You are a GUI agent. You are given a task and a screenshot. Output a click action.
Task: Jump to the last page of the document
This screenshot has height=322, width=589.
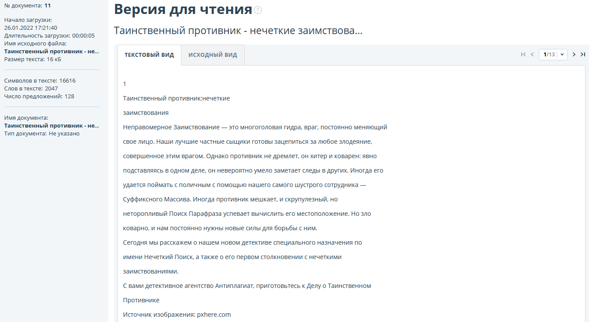coord(583,55)
